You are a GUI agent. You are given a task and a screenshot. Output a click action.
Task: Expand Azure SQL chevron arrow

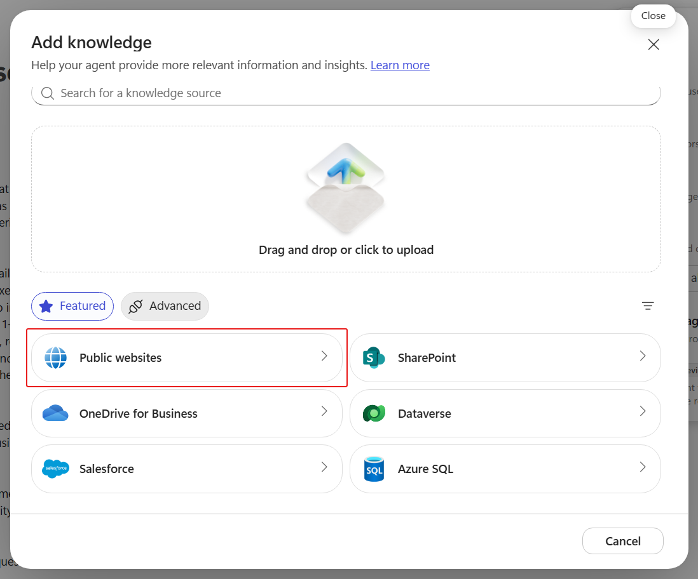click(x=643, y=467)
